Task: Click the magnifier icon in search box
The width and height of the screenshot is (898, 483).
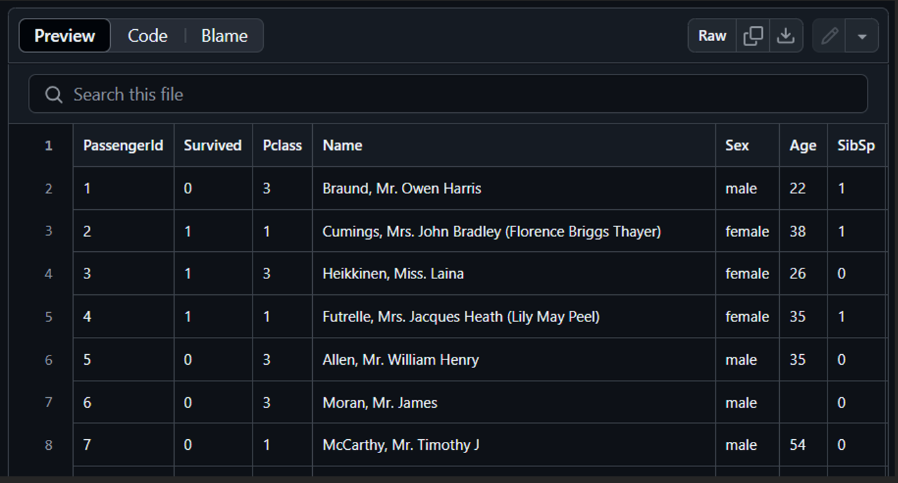Action: pos(54,94)
